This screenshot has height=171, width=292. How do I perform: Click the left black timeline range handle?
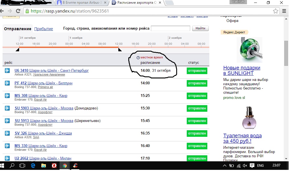(x=17, y=50)
